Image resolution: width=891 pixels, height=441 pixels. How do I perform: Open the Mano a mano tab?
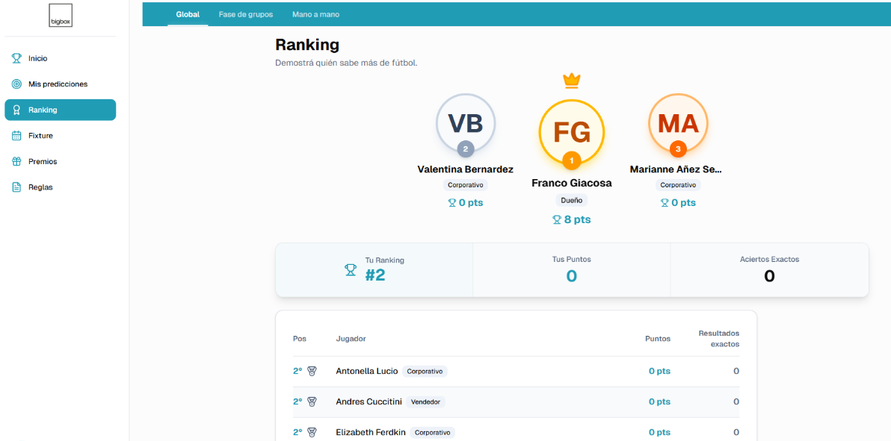point(315,14)
